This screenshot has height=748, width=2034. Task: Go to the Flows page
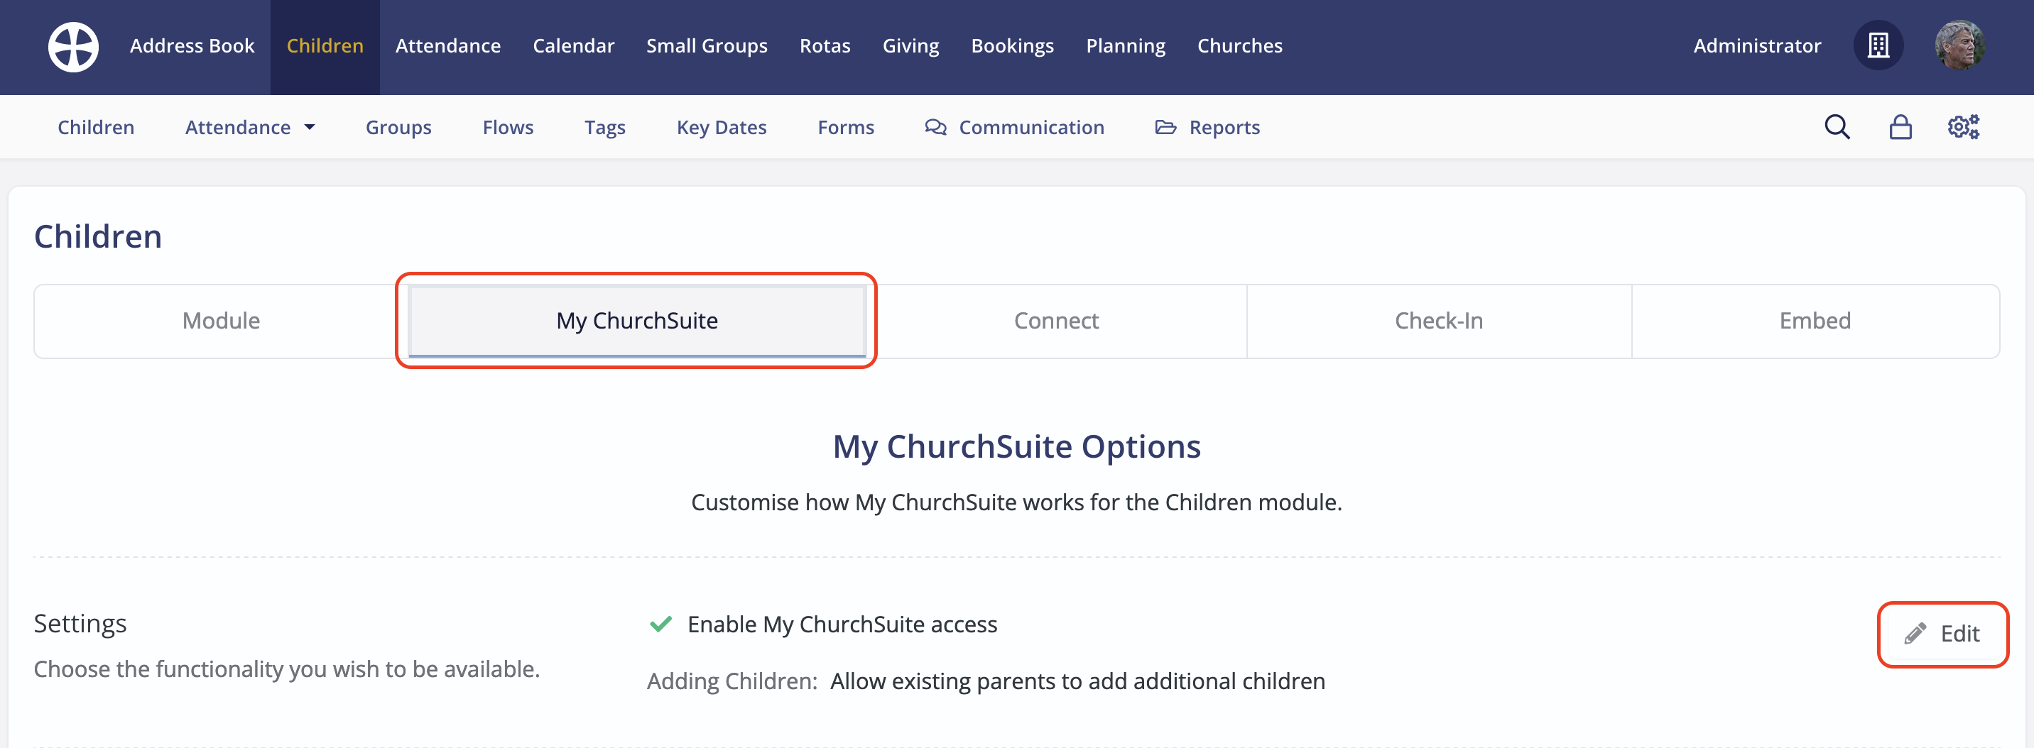point(508,126)
